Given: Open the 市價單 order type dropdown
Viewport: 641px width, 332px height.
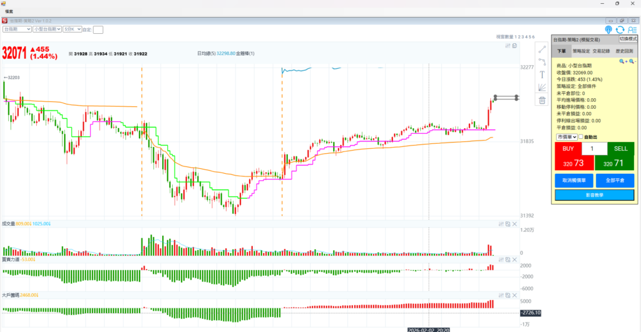Looking at the screenshot, I should [565, 136].
